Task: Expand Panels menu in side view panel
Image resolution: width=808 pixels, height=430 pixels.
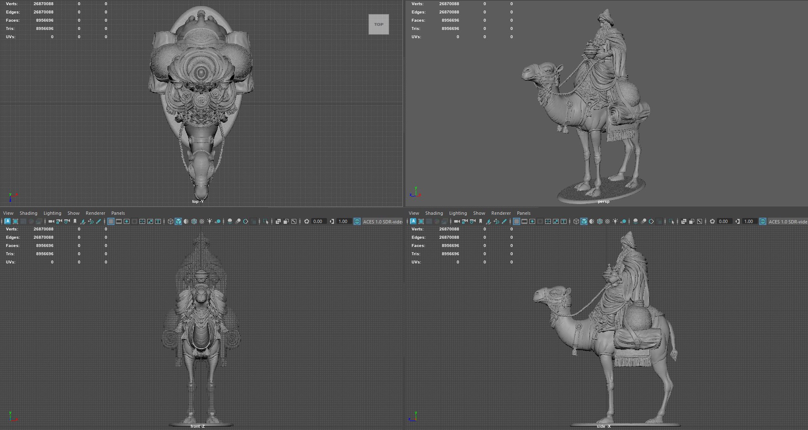Action: [524, 213]
